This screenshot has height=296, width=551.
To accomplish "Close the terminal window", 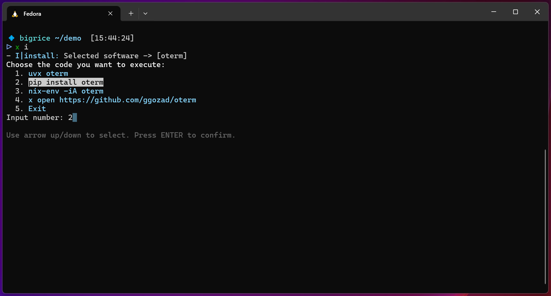I will click(537, 12).
